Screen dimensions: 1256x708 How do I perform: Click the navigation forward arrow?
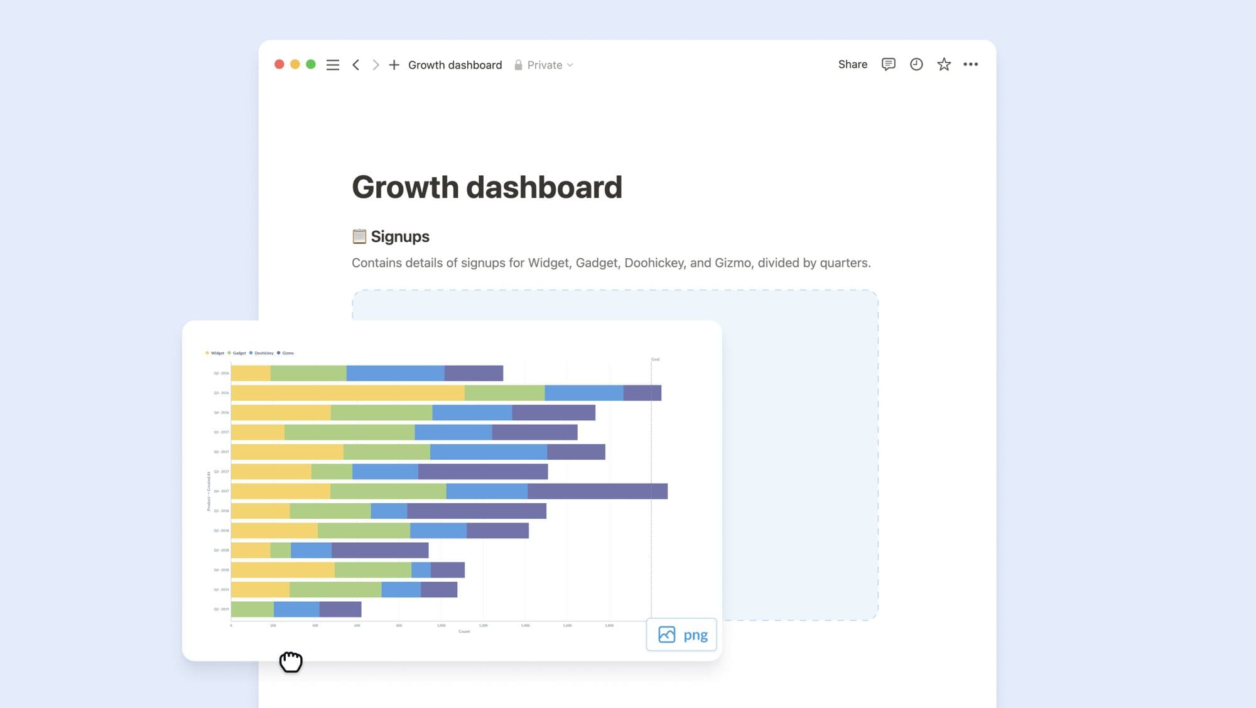click(x=374, y=64)
